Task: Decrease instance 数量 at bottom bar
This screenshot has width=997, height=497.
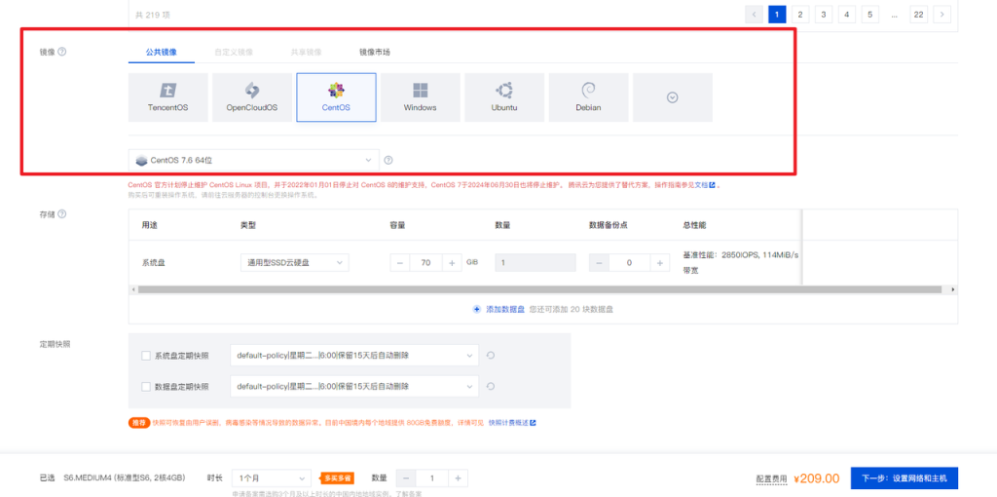Action: coord(406,478)
